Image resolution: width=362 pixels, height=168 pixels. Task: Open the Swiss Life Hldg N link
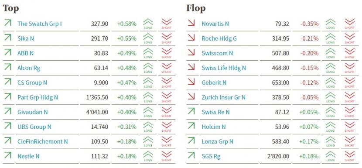224,68
